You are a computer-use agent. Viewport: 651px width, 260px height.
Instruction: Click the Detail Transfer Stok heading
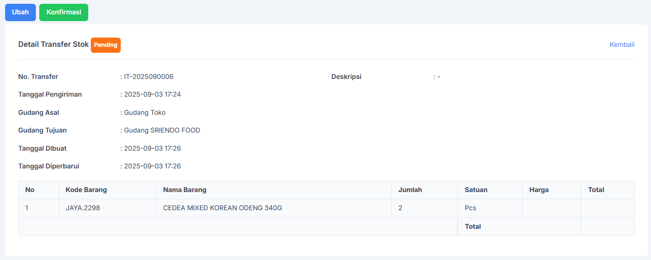[53, 44]
